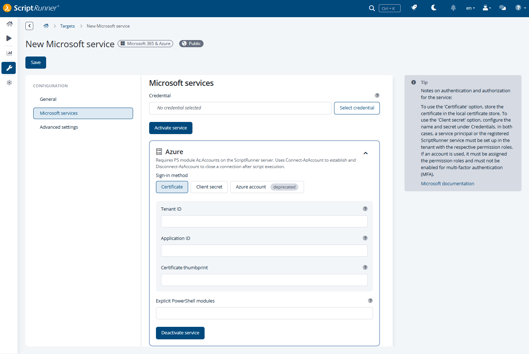Open the rocket what's new icon
The height and width of the screenshot is (354, 529).
[414, 8]
